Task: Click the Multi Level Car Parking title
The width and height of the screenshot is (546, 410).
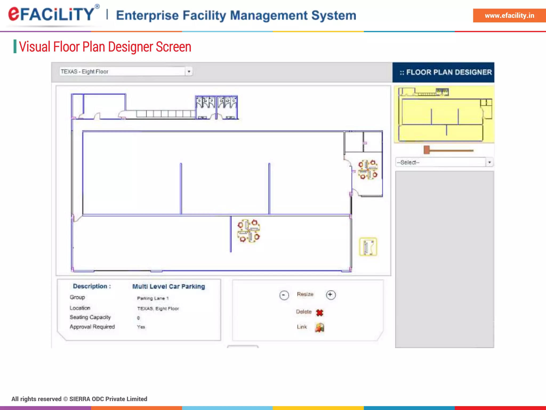Action: pos(168,286)
